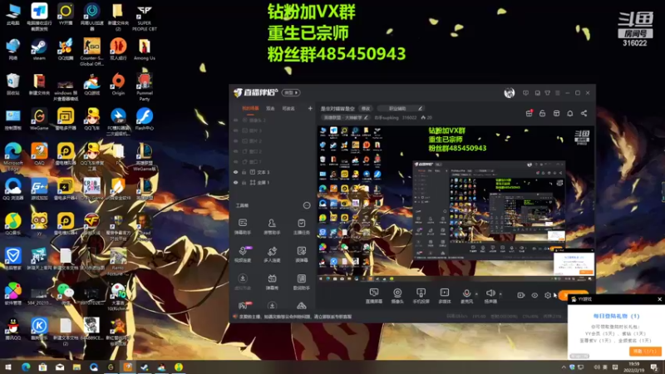
Task: Mute the 麦克风 microphone
Action: click(466, 296)
